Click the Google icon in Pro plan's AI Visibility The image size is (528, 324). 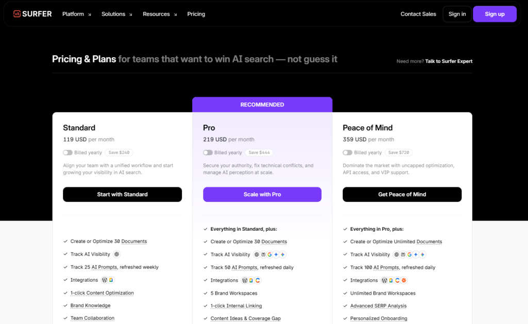point(270,254)
